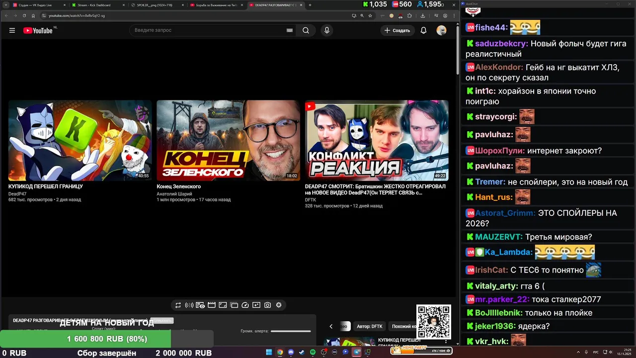Open Chrome three-dot menu
The height and width of the screenshot is (358, 636).
point(454,15)
